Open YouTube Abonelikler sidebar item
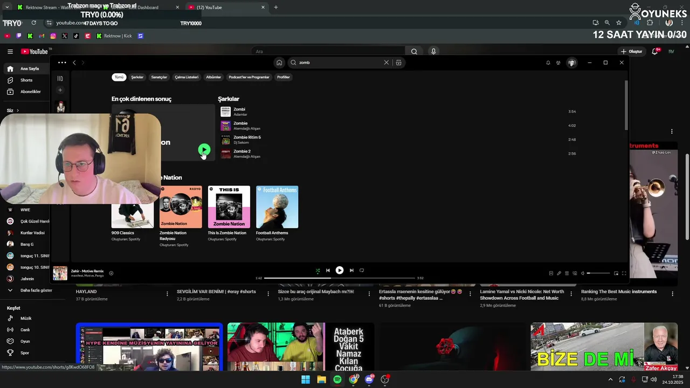This screenshot has width=690, height=388. point(26,92)
